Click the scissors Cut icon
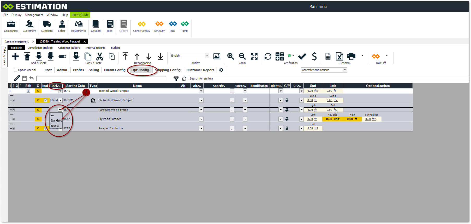 tap(100, 56)
